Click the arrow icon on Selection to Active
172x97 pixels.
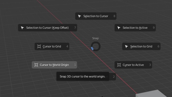119,28
